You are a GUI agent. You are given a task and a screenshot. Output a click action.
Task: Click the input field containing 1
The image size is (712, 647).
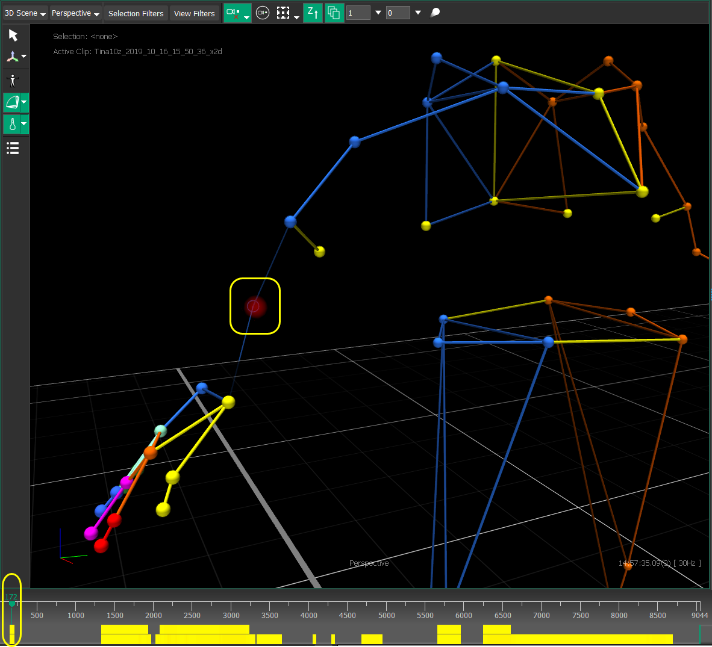pos(358,13)
